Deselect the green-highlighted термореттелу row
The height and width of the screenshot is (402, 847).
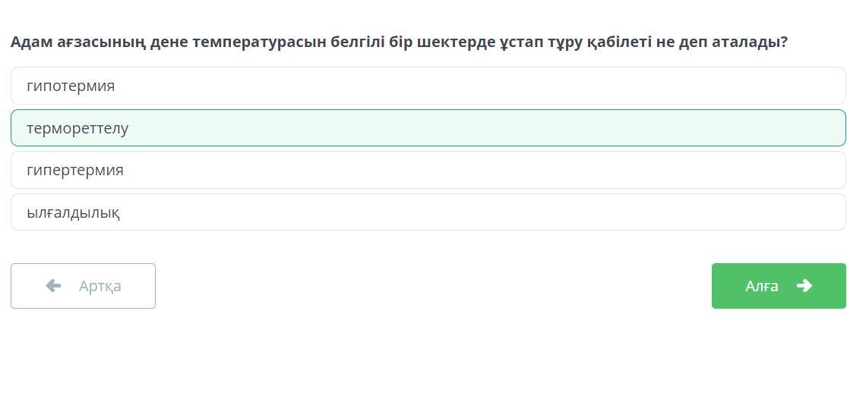(428, 128)
